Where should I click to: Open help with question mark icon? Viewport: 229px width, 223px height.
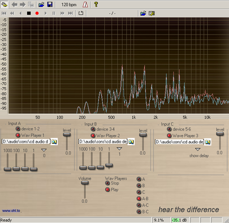[x=96, y=5]
